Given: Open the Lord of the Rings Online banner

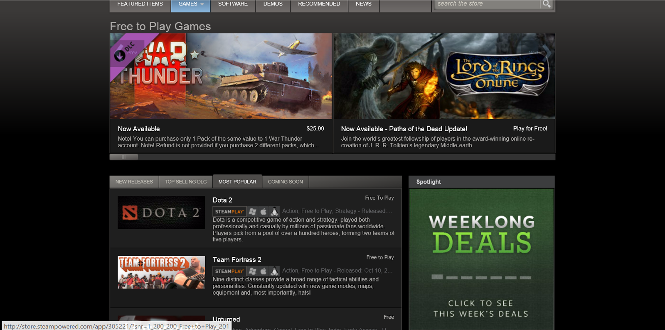Looking at the screenshot, I should (x=444, y=76).
